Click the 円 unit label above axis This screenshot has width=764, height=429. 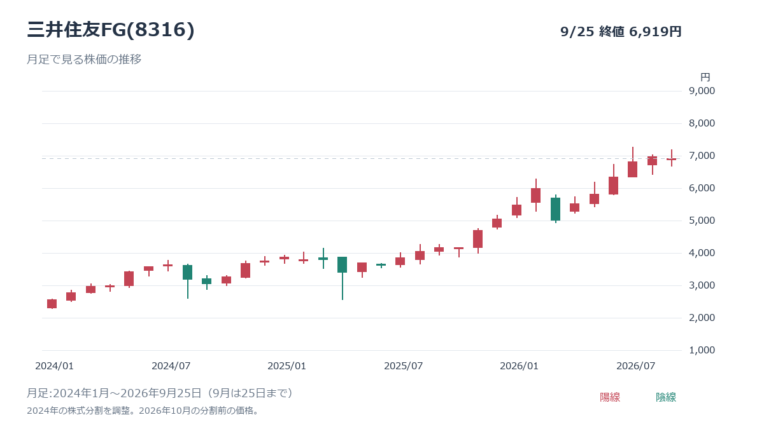pos(705,77)
